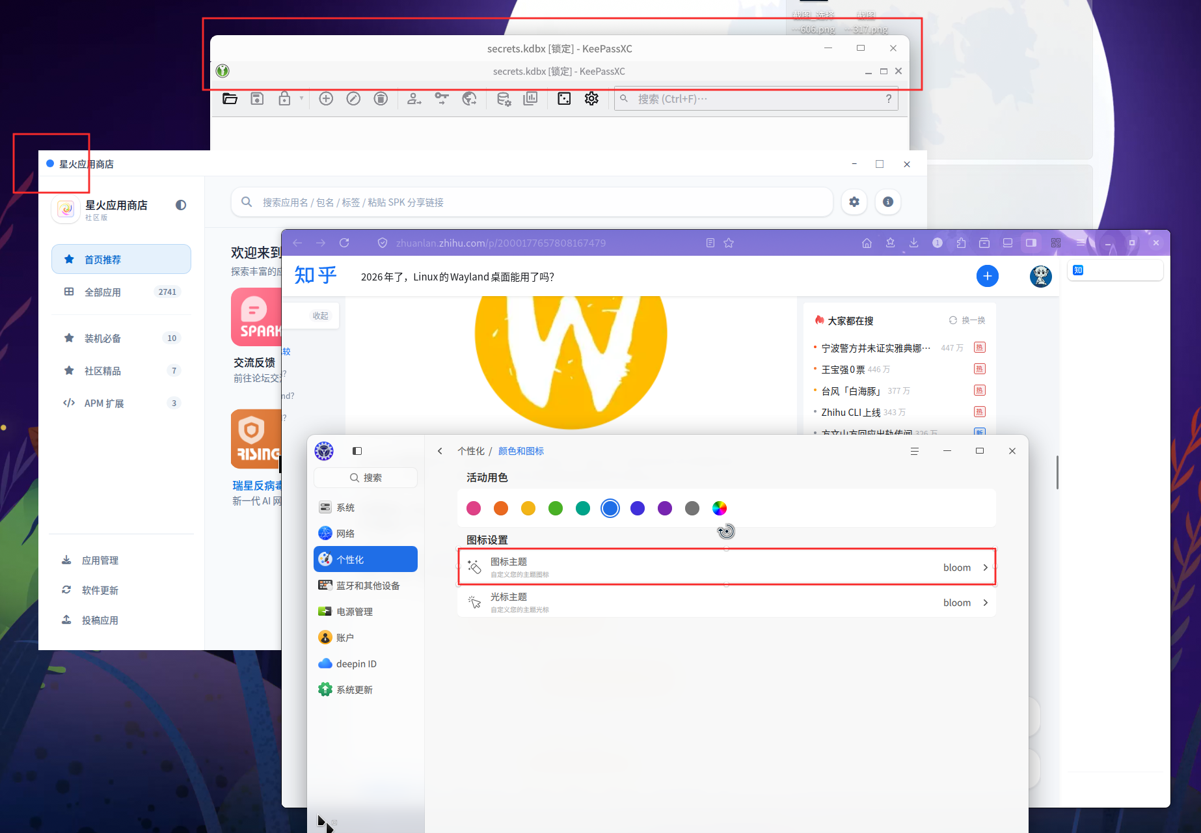Open the KeePassXC password generator dice
The image size is (1201, 833).
click(x=564, y=99)
